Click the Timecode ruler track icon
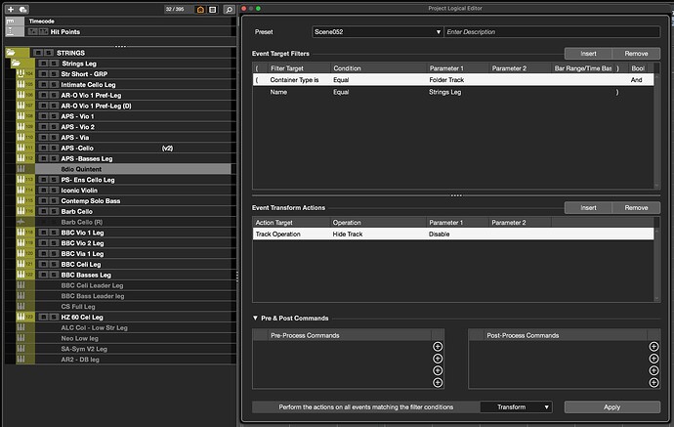The width and height of the screenshot is (674, 427). (11, 21)
